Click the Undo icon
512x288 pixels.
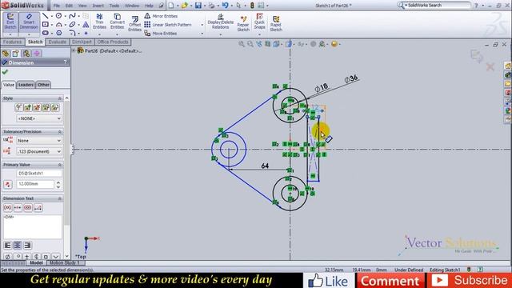(225, 6)
